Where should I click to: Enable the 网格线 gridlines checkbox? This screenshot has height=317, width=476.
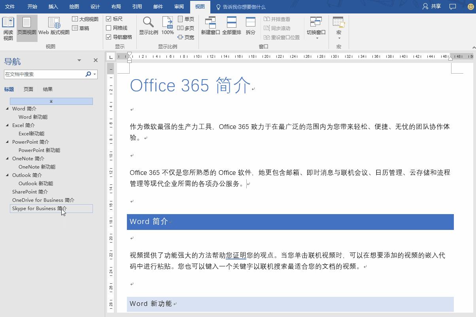pos(109,28)
